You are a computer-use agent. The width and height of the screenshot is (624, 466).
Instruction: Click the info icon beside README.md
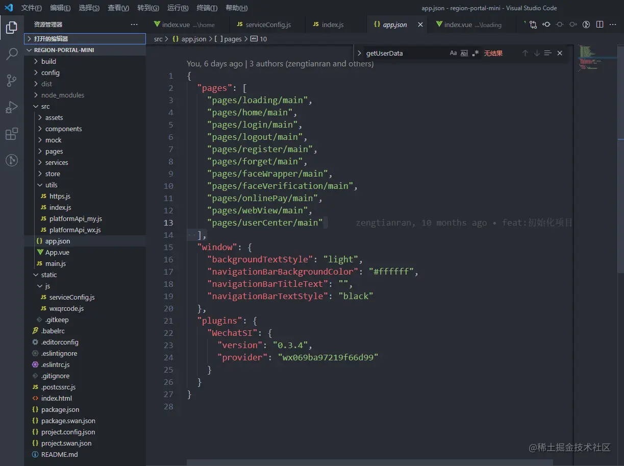tap(35, 454)
